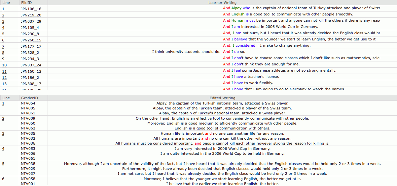Click grader ID NTV054
Screen dimensions: 397x186
[28, 103]
